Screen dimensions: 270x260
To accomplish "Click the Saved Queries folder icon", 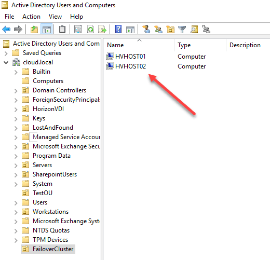I will (x=16, y=53).
